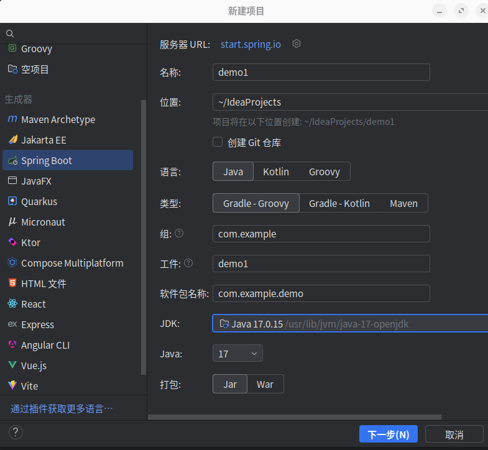The image size is (488, 450).
Task: Open the Java version 17 dropdown
Action: [237, 354]
